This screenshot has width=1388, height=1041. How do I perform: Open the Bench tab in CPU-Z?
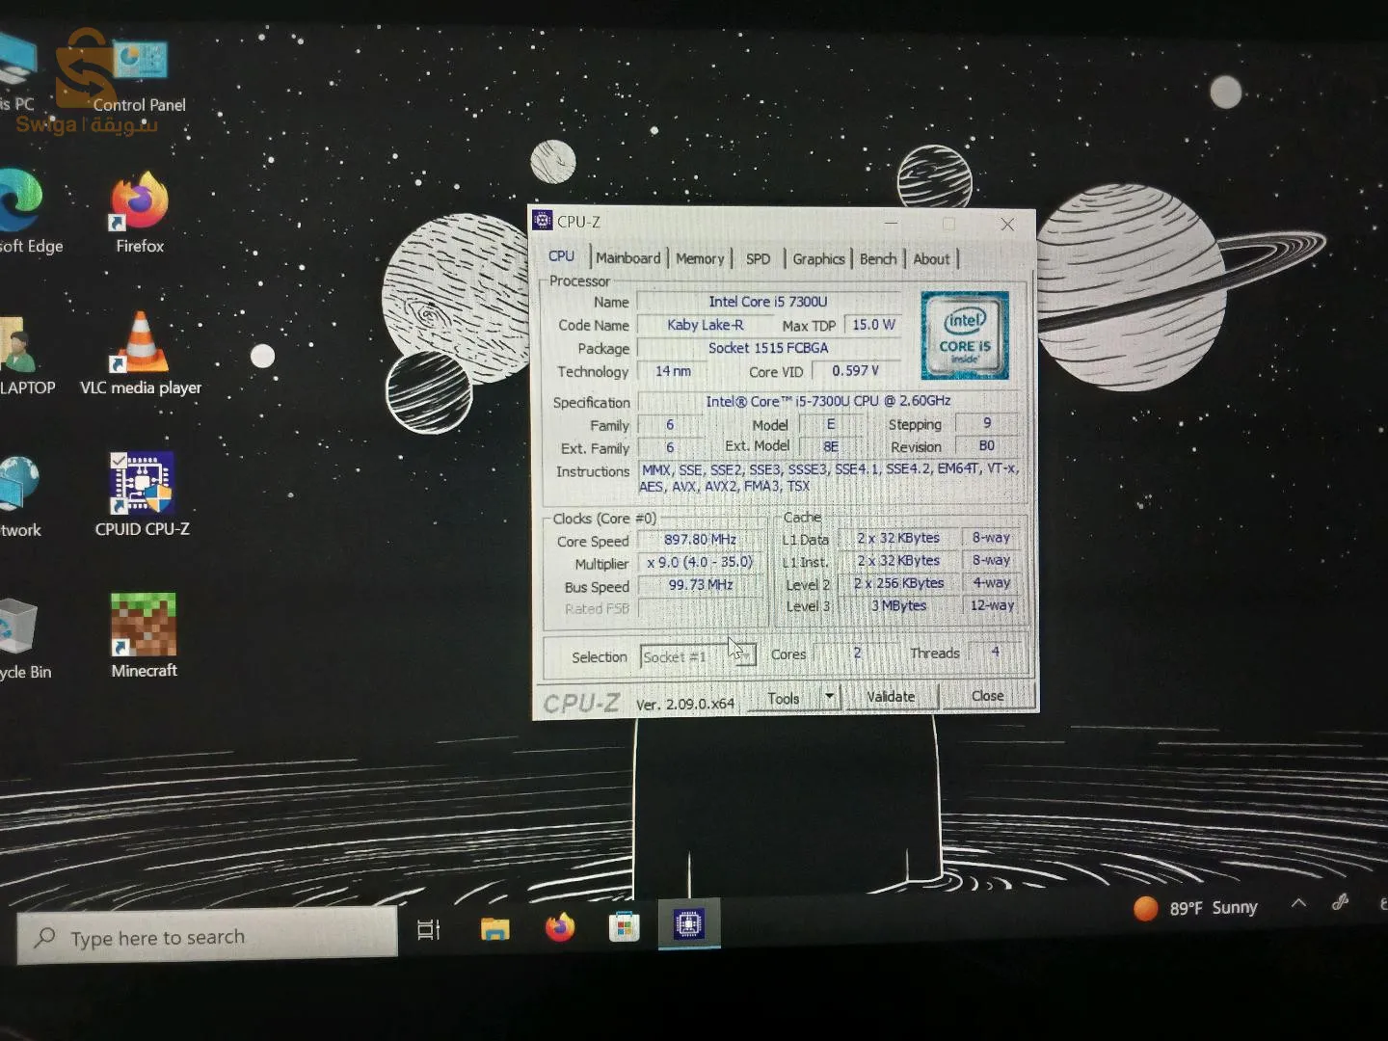click(877, 258)
